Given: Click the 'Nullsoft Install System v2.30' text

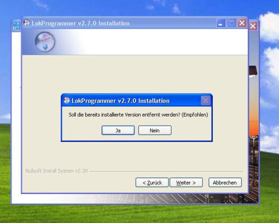Looking at the screenshot, I should [57, 171].
